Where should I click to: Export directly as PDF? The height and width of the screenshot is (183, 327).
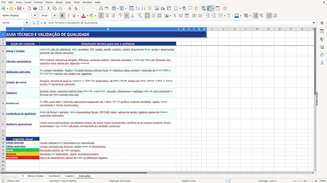(x=29, y=8)
